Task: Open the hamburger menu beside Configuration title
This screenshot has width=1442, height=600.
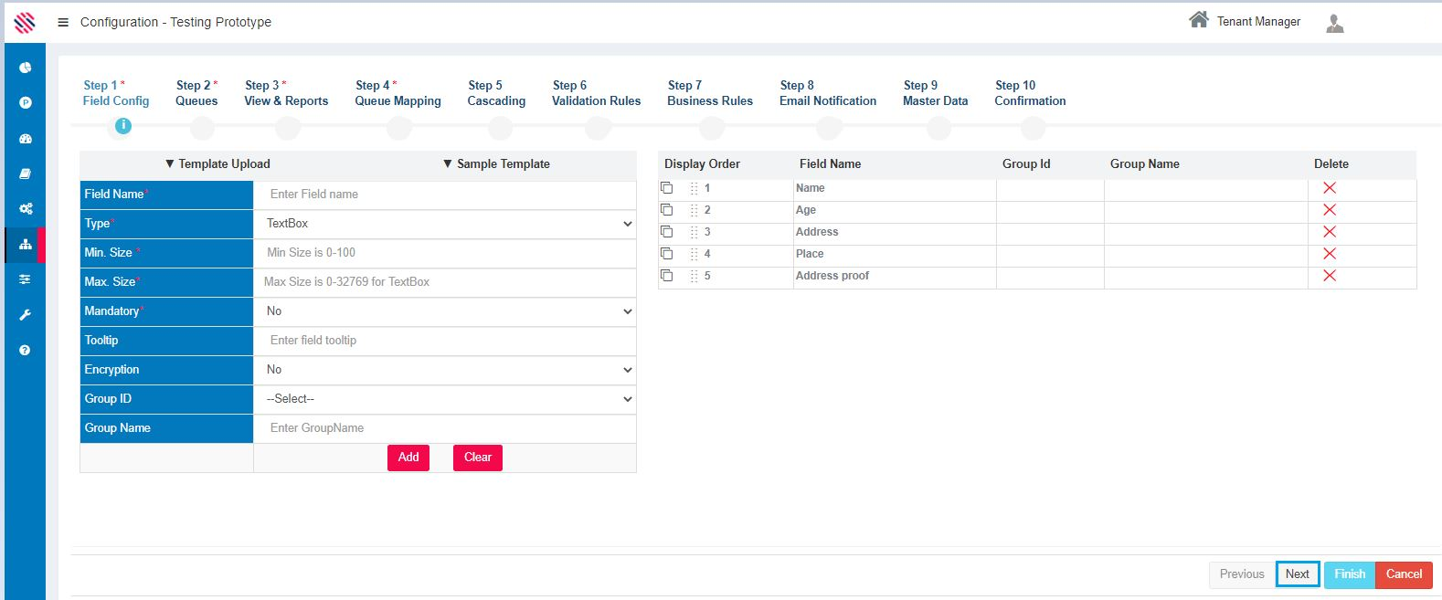Action: coord(63,22)
